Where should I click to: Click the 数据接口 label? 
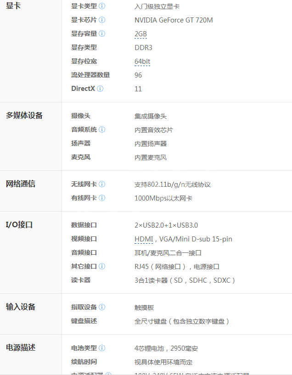tap(84, 225)
